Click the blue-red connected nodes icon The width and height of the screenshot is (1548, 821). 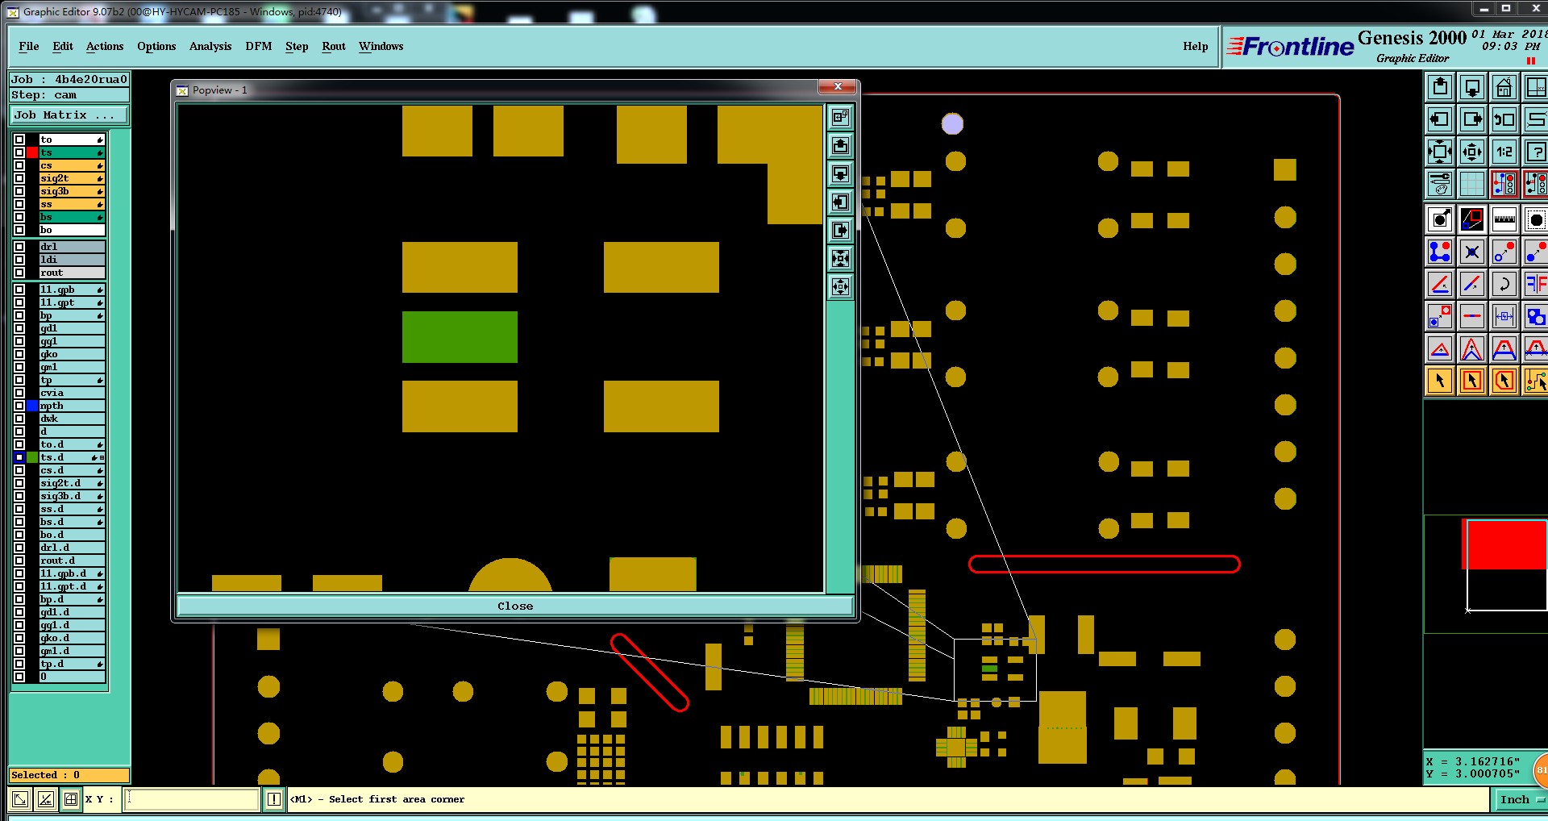coord(1440,252)
